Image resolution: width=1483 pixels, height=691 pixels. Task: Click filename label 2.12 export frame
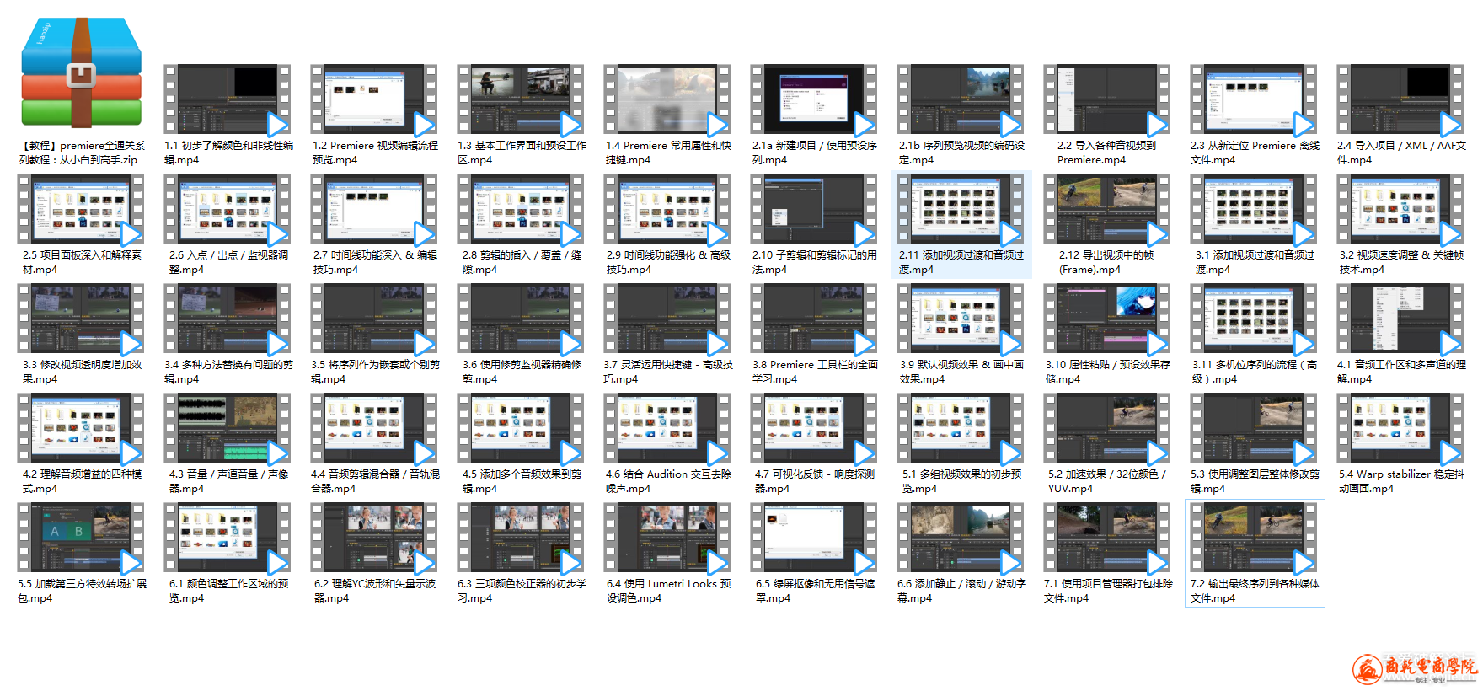coord(1106,262)
